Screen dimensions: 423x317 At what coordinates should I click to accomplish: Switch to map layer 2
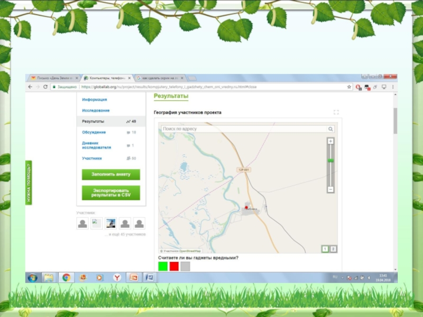click(x=333, y=249)
